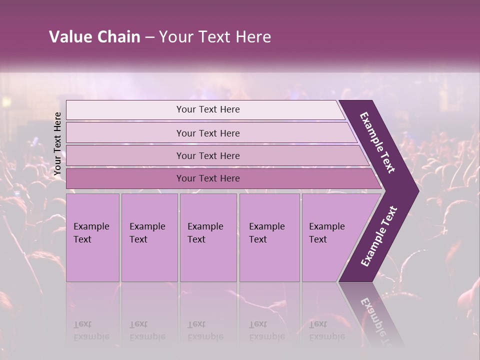The width and height of the screenshot is (480, 360).
Task: Click the "Value Chain" slide title
Action: click(94, 37)
